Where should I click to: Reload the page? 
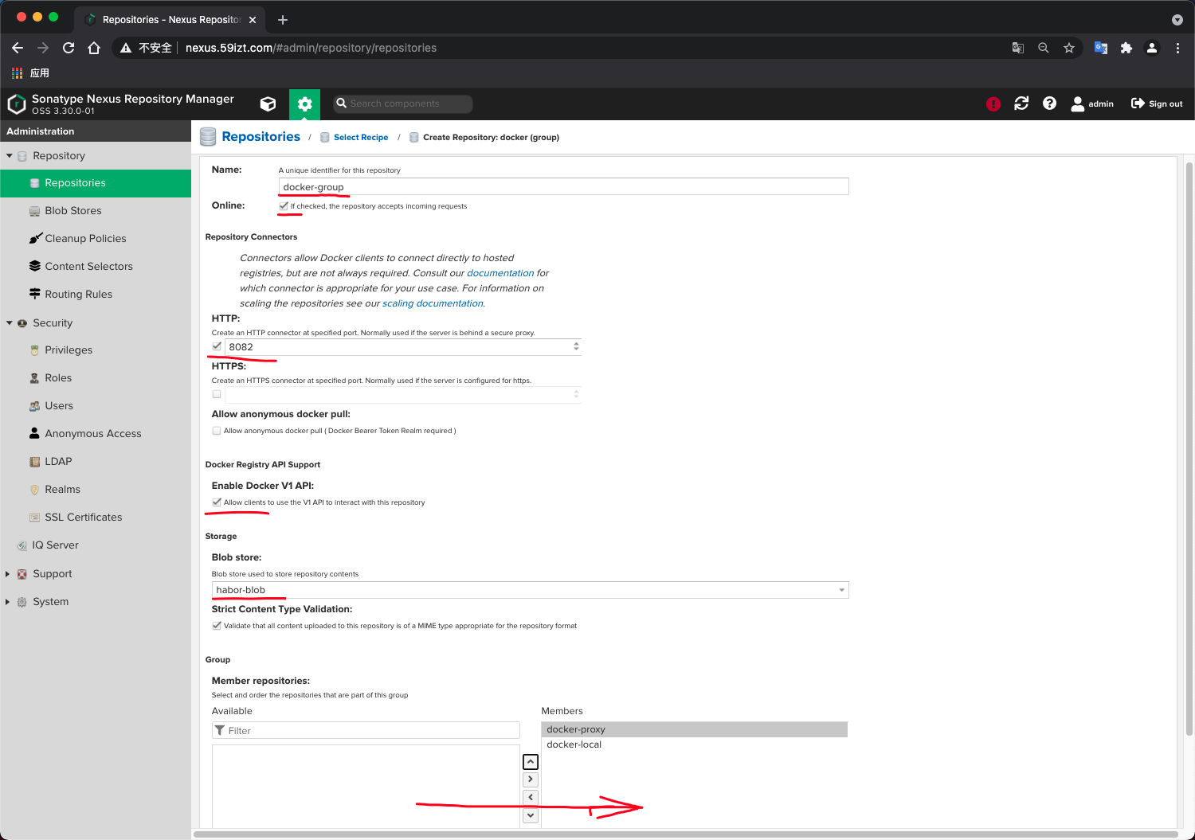click(x=69, y=48)
